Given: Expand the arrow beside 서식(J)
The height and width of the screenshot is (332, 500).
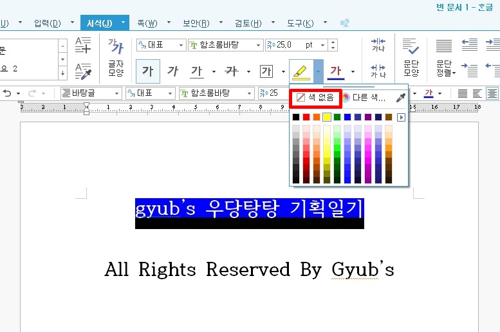Looking at the screenshot, I should (x=123, y=23).
